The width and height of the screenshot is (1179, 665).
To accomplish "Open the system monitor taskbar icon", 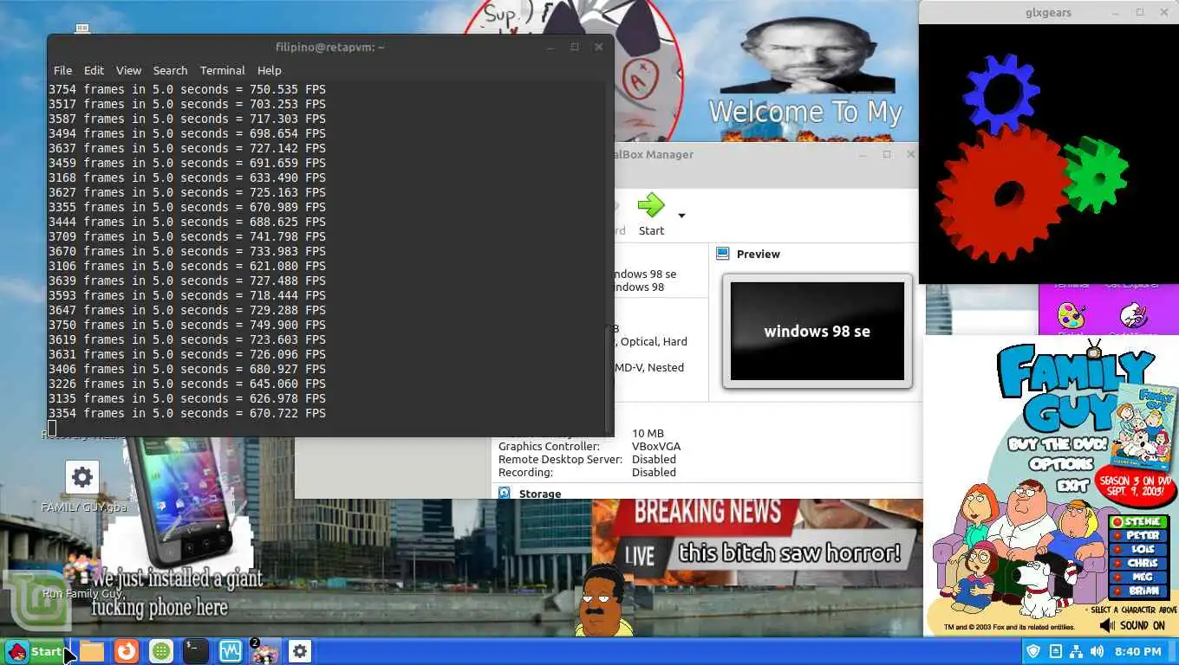I will [231, 651].
